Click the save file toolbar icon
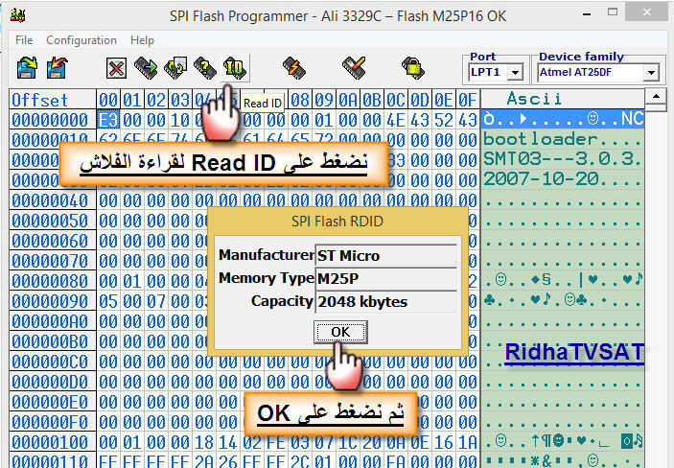This screenshot has width=674, height=468. [x=58, y=68]
